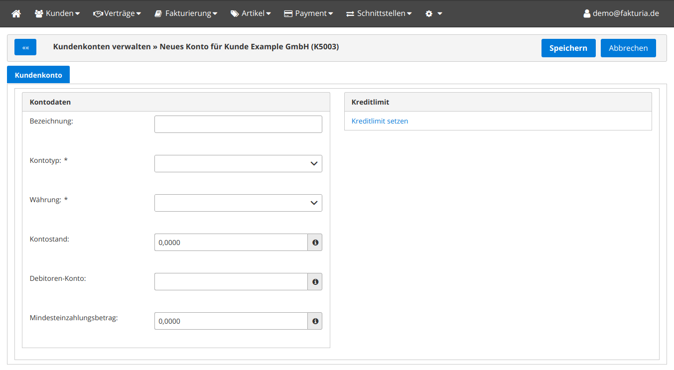Viewport: 674px width, 370px height.
Task: Open the Verträge menu
Action: point(117,13)
